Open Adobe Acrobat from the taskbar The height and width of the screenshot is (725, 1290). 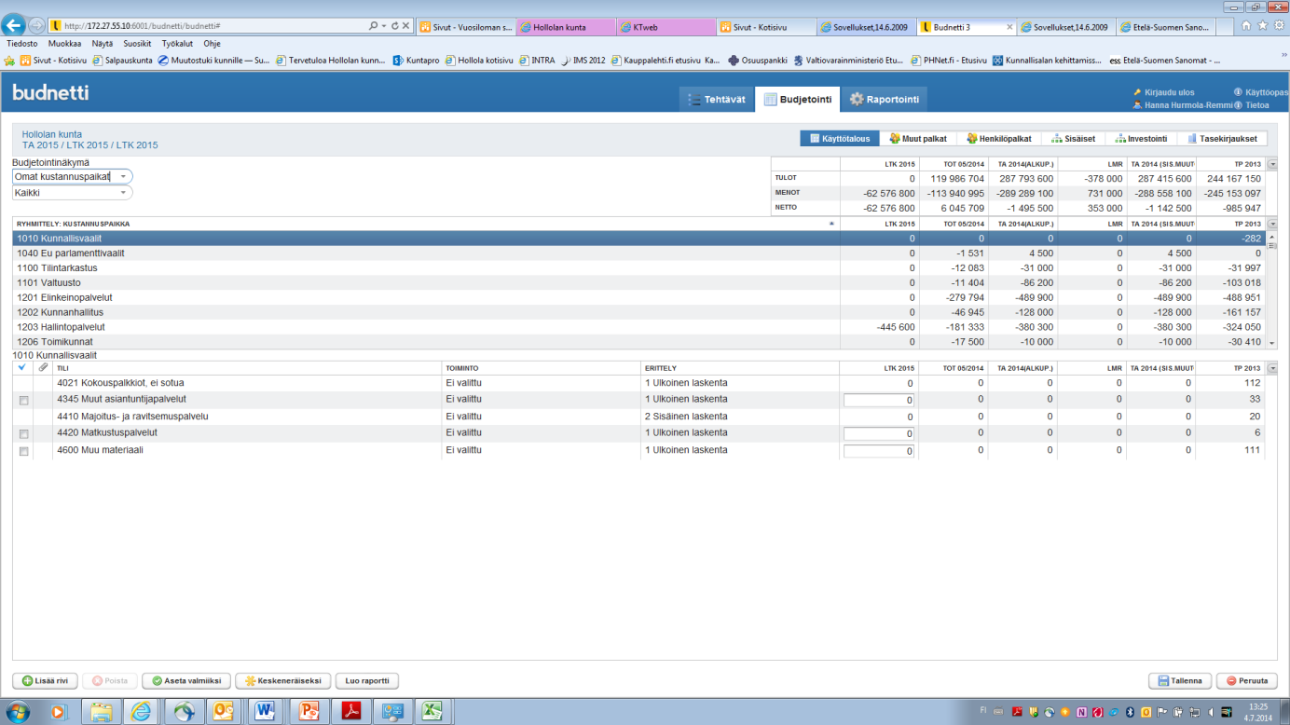[350, 712]
